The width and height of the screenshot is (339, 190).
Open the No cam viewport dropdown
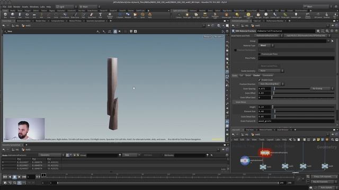tap(218, 37)
